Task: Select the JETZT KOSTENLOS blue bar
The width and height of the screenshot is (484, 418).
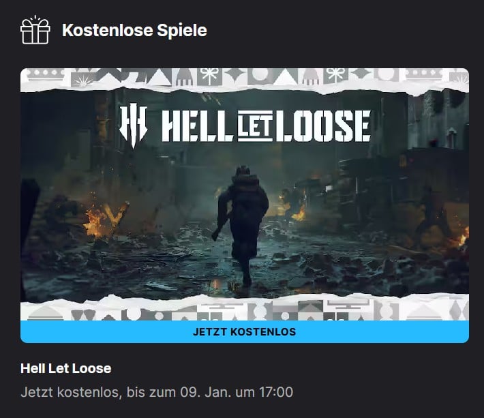Action: pos(245,331)
